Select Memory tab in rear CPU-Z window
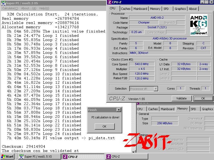 (x=182, y=109)
